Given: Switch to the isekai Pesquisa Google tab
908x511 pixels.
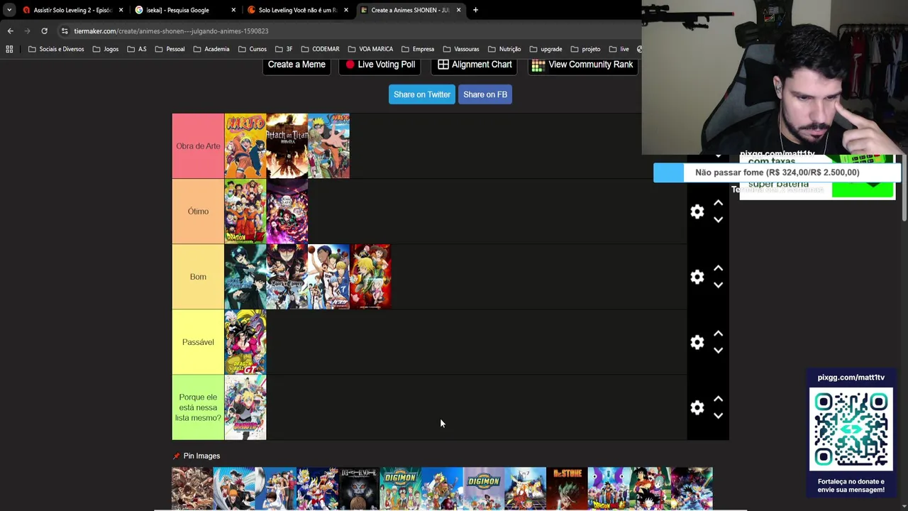Looking at the screenshot, I should pyautogui.click(x=183, y=10).
